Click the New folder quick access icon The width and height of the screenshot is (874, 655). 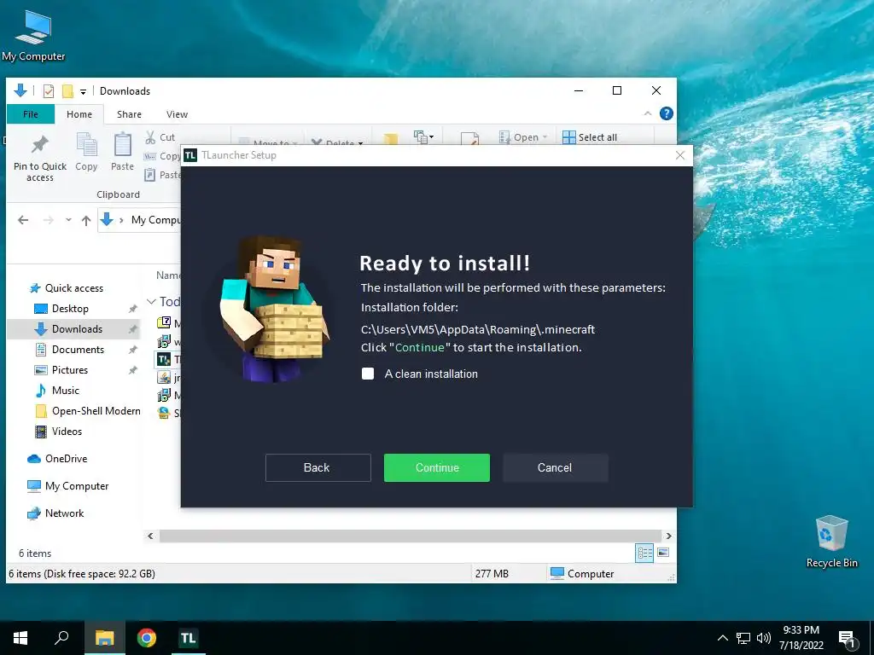[x=67, y=90]
